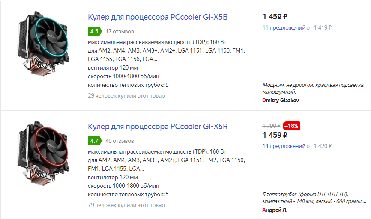The height and width of the screenshot is (219, 371).
Task: Open the 17 отзывов reviews link
Action: tap(120, 31)
